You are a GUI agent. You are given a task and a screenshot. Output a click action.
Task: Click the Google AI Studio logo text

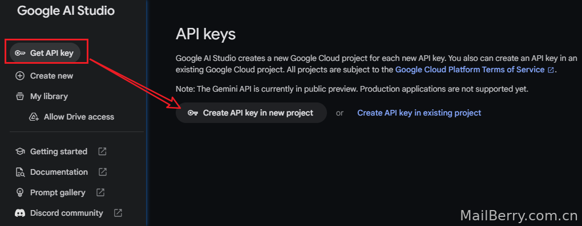click(x=66, y=11)
